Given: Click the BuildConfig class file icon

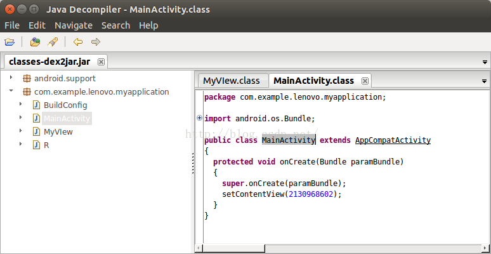Looking at the screenshot, I should pyautogui.click(x=37, y=105).
